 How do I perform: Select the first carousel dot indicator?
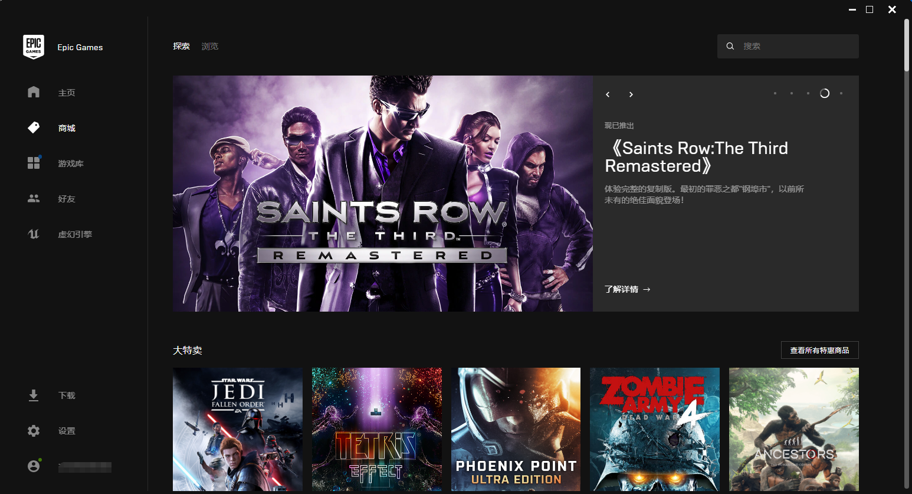(x=775, y=93)
